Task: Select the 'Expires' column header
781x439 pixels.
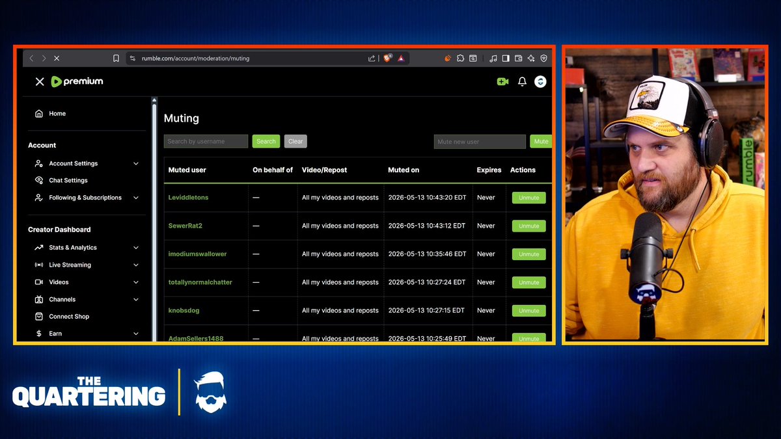Action: [x=489, y=170]
